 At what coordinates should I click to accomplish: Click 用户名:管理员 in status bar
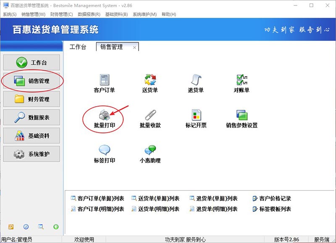(x=16, y=240)
